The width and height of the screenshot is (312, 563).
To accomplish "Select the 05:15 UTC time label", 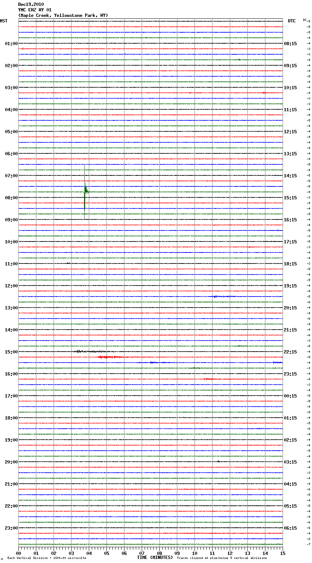I will (x=290, y=506).
